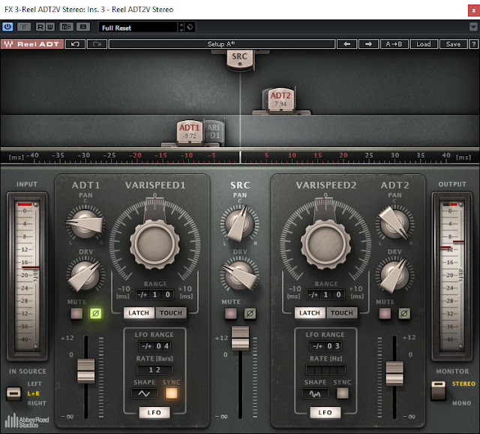Click the Write automation W button
Image resolution: width=480 pixels, height=434 pixels.
(50, 27)
